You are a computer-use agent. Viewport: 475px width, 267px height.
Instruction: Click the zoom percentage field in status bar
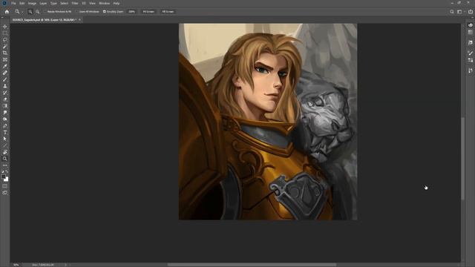16,265
